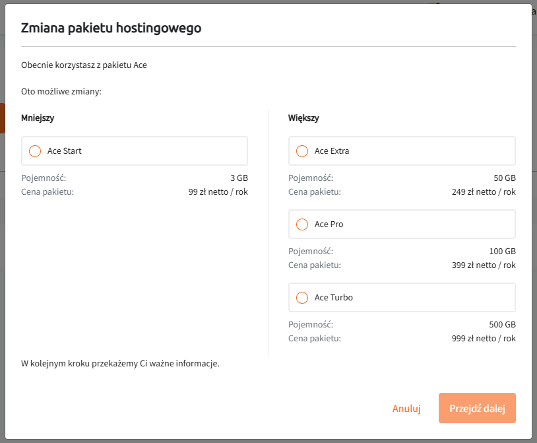537x443 pixels.
Task: Click the Większy column header
Action: pos(303,118)
